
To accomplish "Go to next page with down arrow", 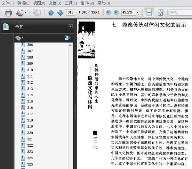I will 60,13.
